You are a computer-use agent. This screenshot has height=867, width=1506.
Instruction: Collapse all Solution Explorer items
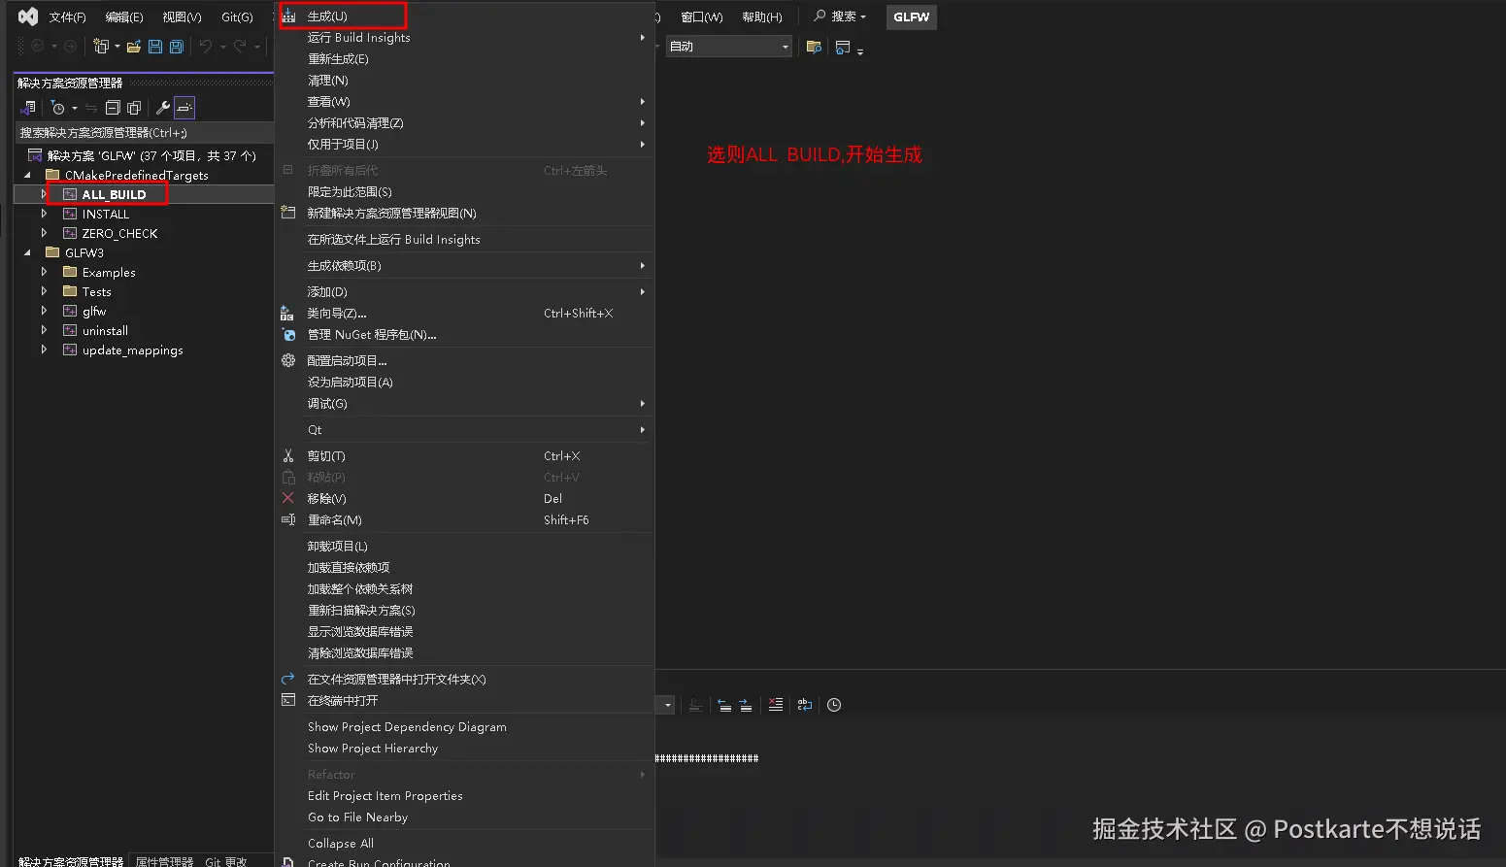pos(113,108)
